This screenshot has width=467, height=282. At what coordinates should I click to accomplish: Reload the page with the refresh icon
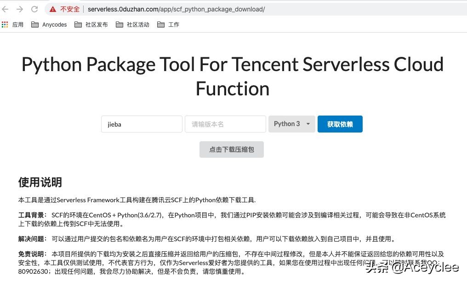34,9
